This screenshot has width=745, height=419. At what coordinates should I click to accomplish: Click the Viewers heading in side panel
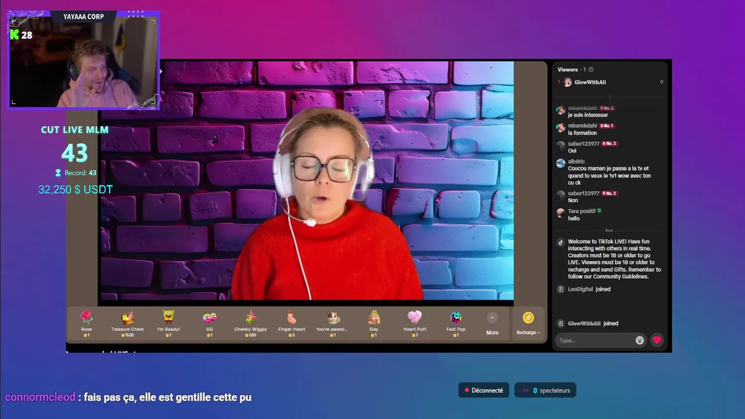(x=567, y=70)
